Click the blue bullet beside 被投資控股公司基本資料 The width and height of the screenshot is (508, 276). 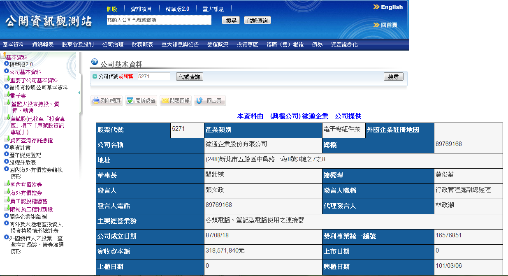coord(7,87)
